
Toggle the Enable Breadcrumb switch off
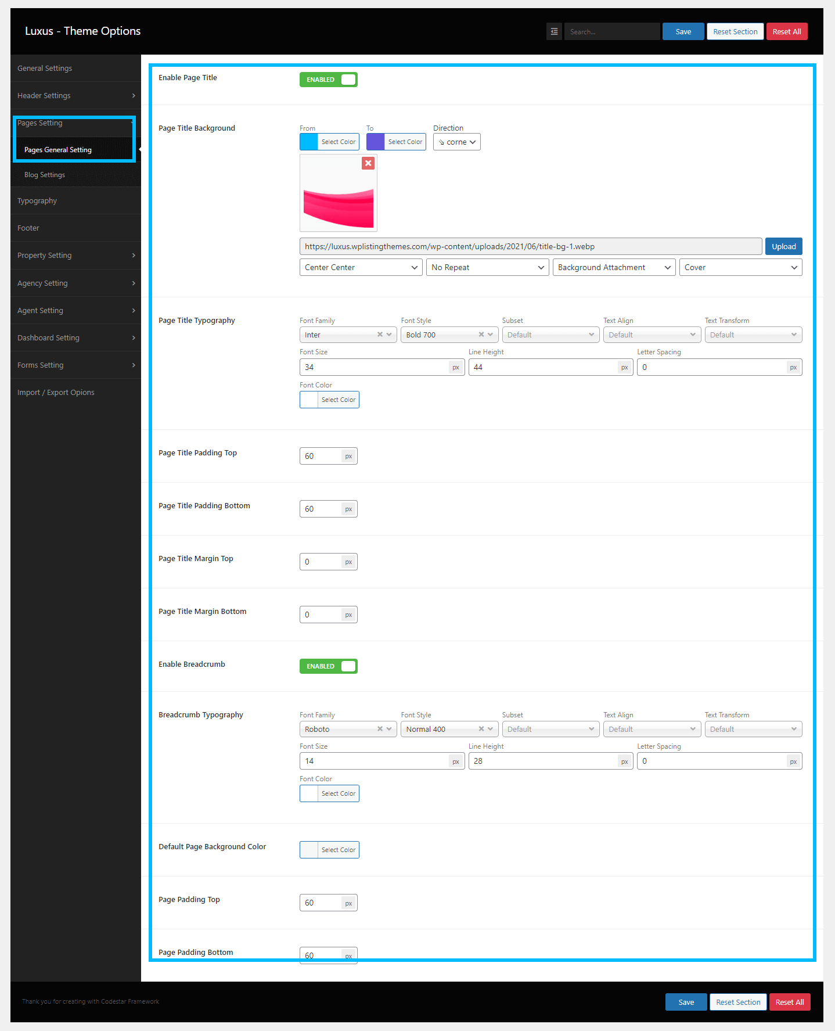click(x=328, y=666)
